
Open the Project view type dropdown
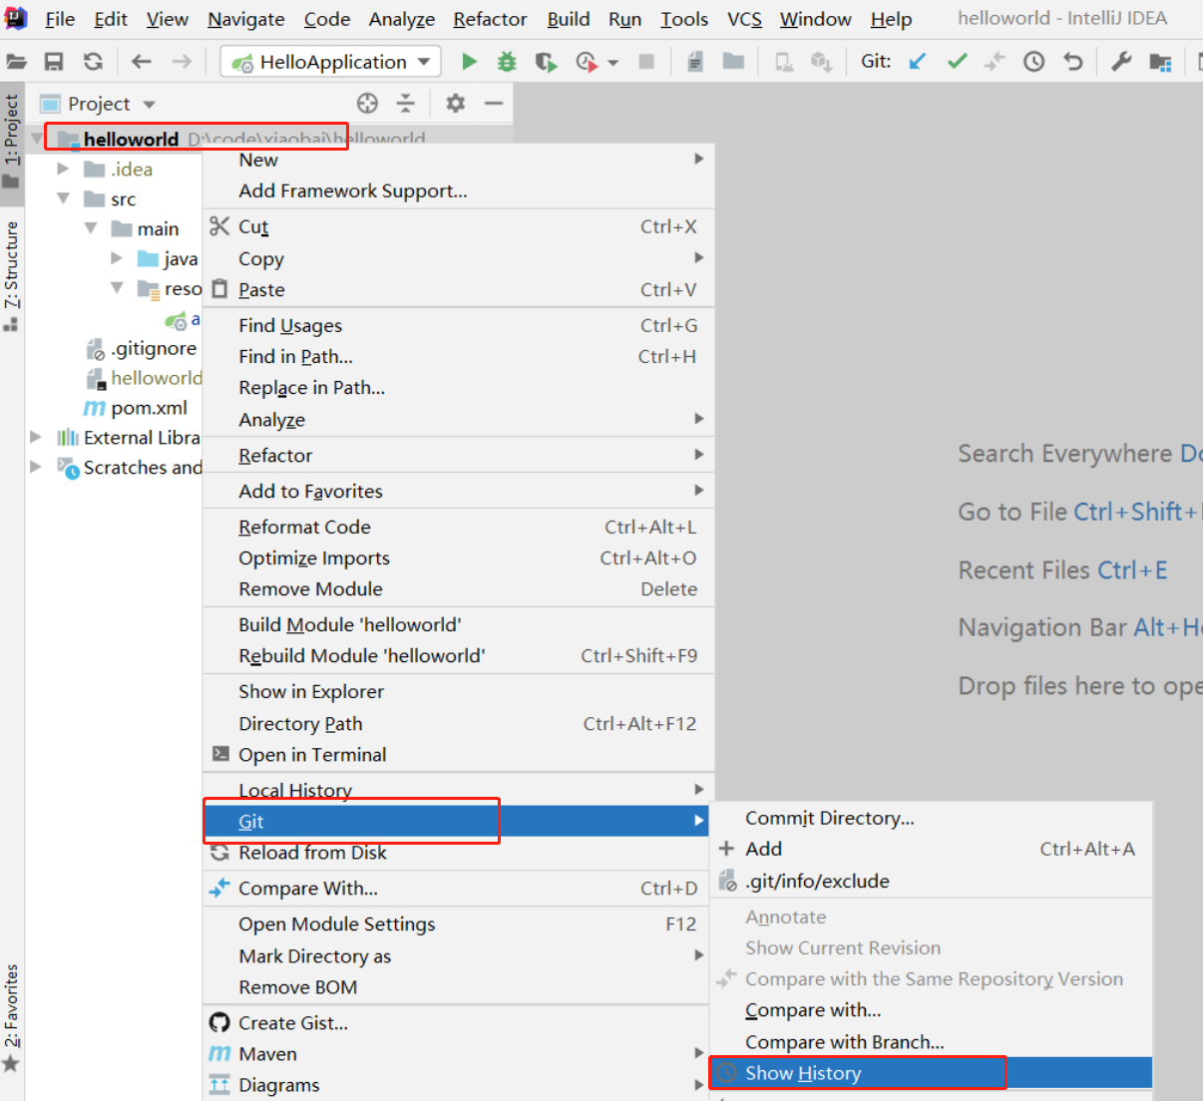tap(149, 104)
